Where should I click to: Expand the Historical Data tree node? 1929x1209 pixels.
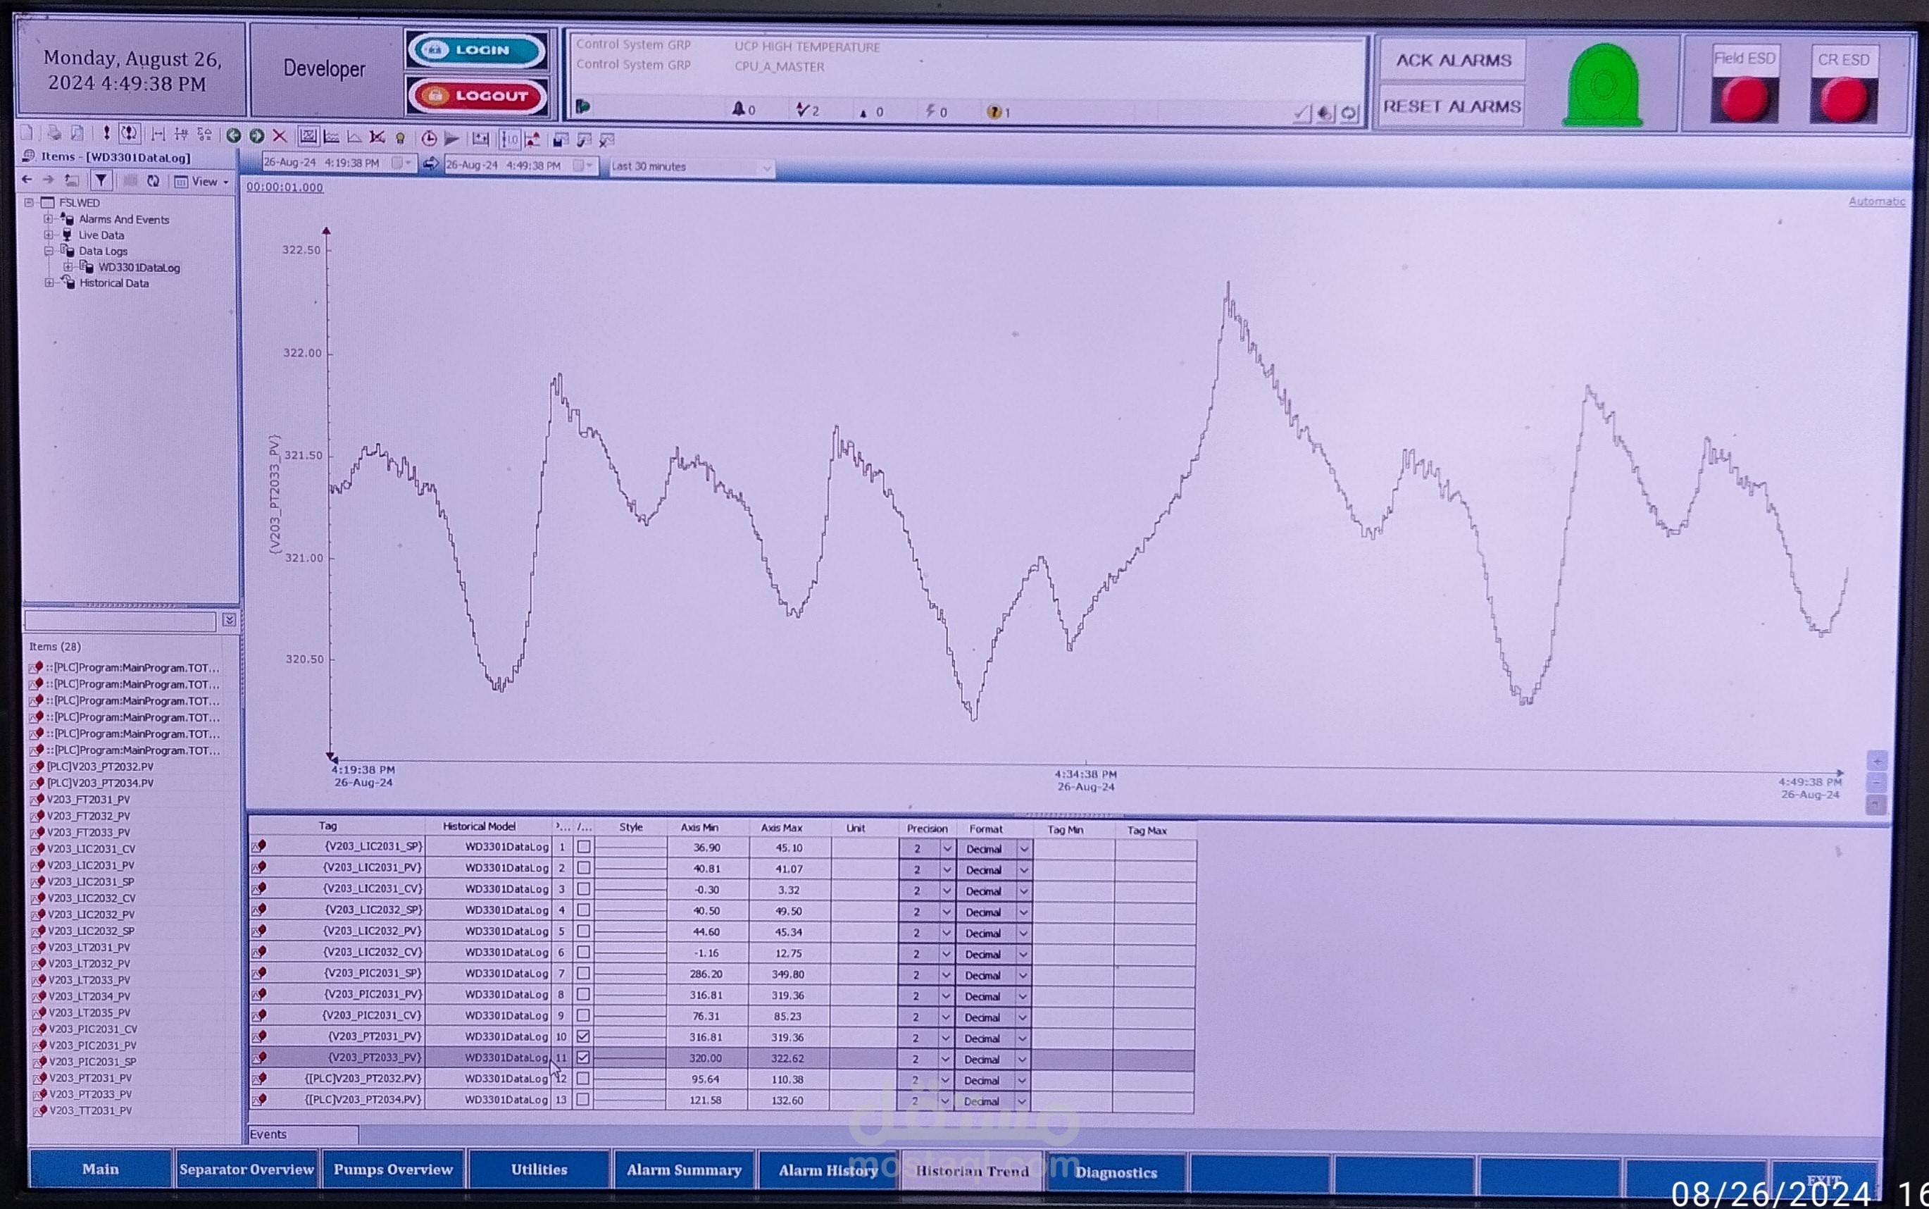(x=49, y=283)
